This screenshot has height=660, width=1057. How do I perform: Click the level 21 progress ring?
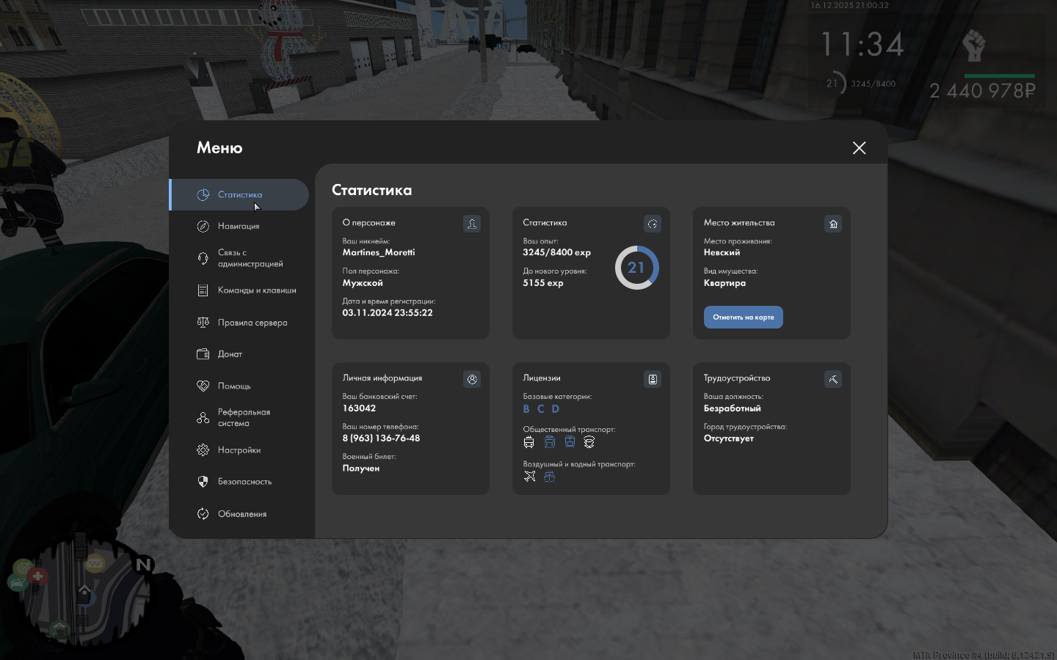pyautogui.click(x=636, y=268)
